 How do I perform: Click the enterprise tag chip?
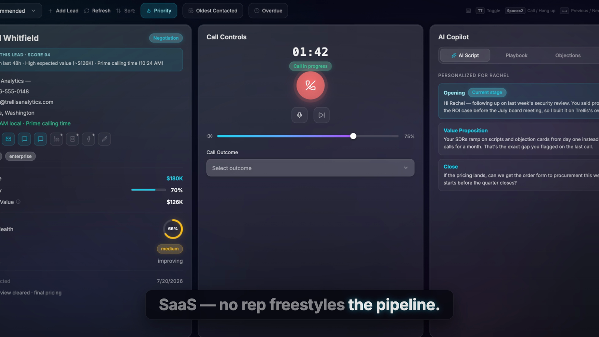coord(21,156)
